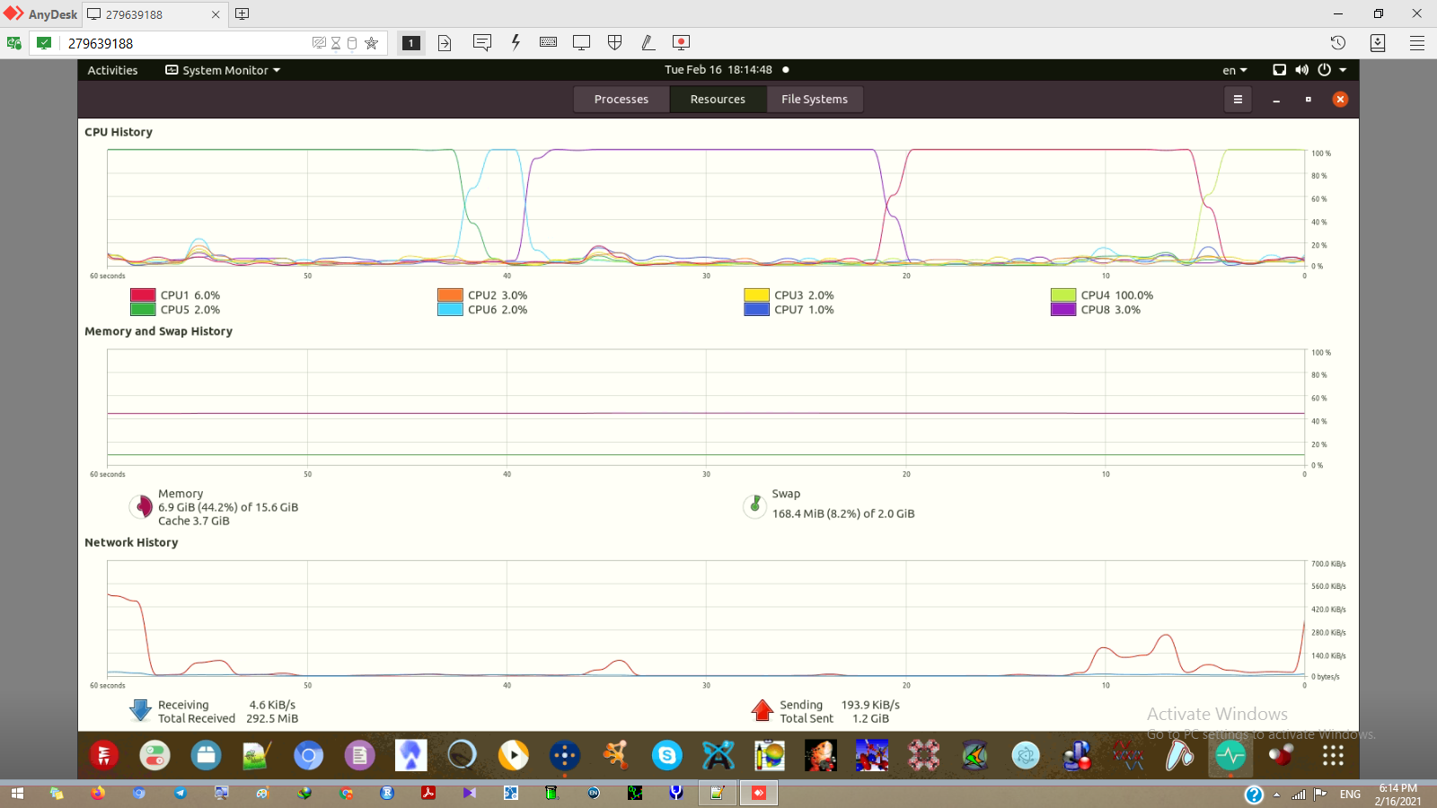The height and width of the screenshot is (808, 1437).
Task: Click the AnyDesk session history clock icon
Action: (x=1337, y=42)
